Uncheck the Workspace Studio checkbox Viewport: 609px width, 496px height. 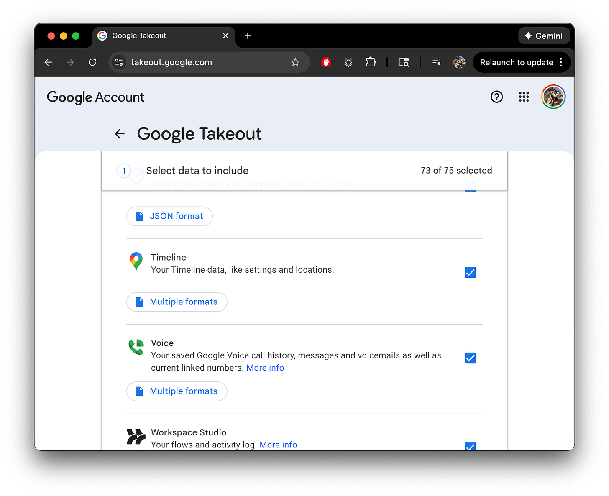pyautogui.click(x=470, y=446)
